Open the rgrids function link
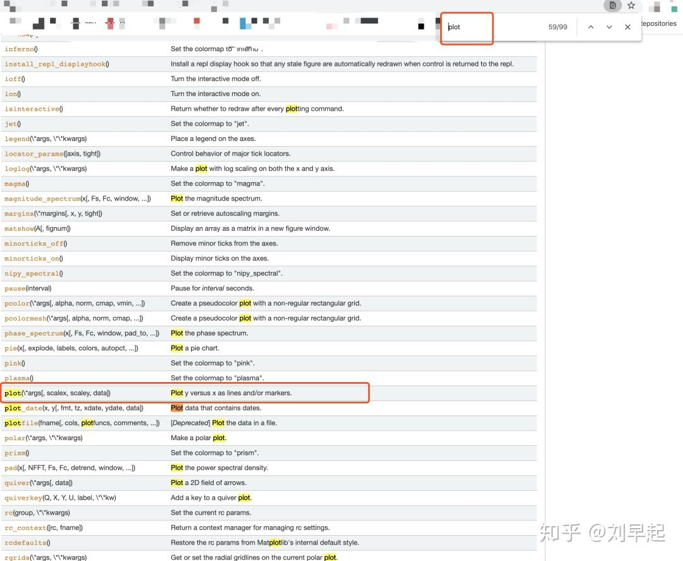This screenshot has width=683, height=561. click(17, 557)
